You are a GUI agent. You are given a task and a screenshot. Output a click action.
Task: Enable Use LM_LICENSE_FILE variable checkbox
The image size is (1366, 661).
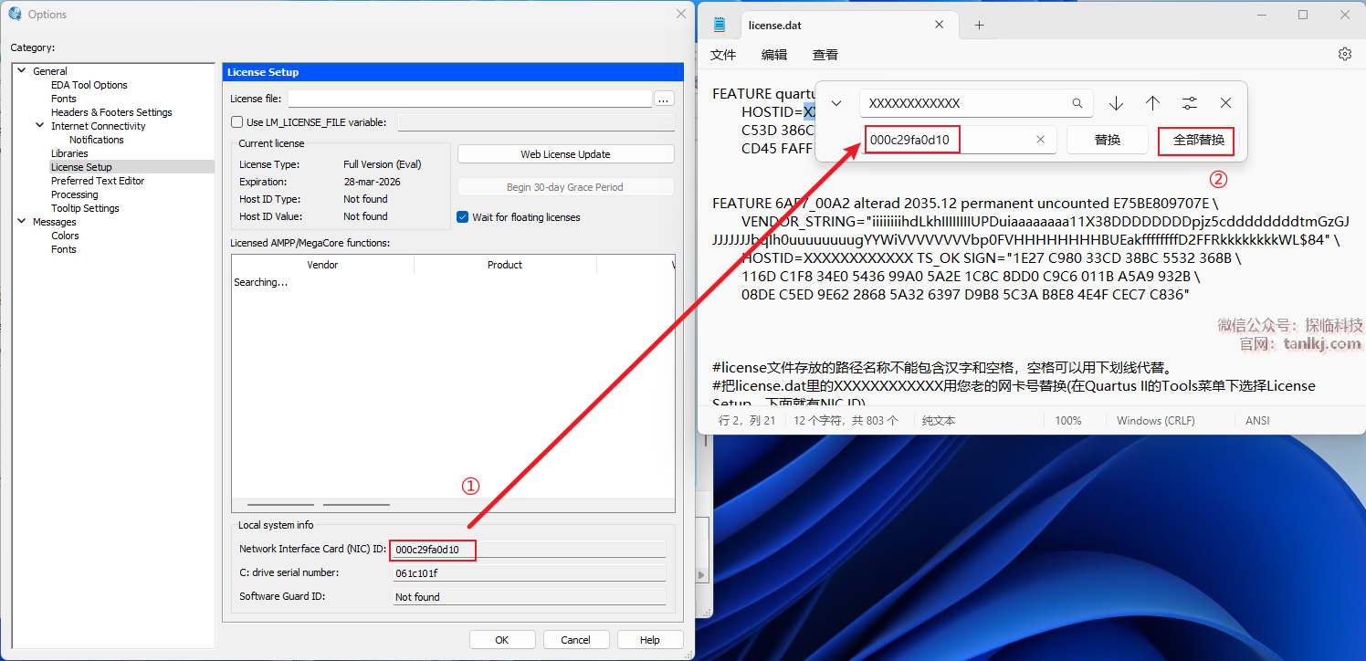pos(237,122)
